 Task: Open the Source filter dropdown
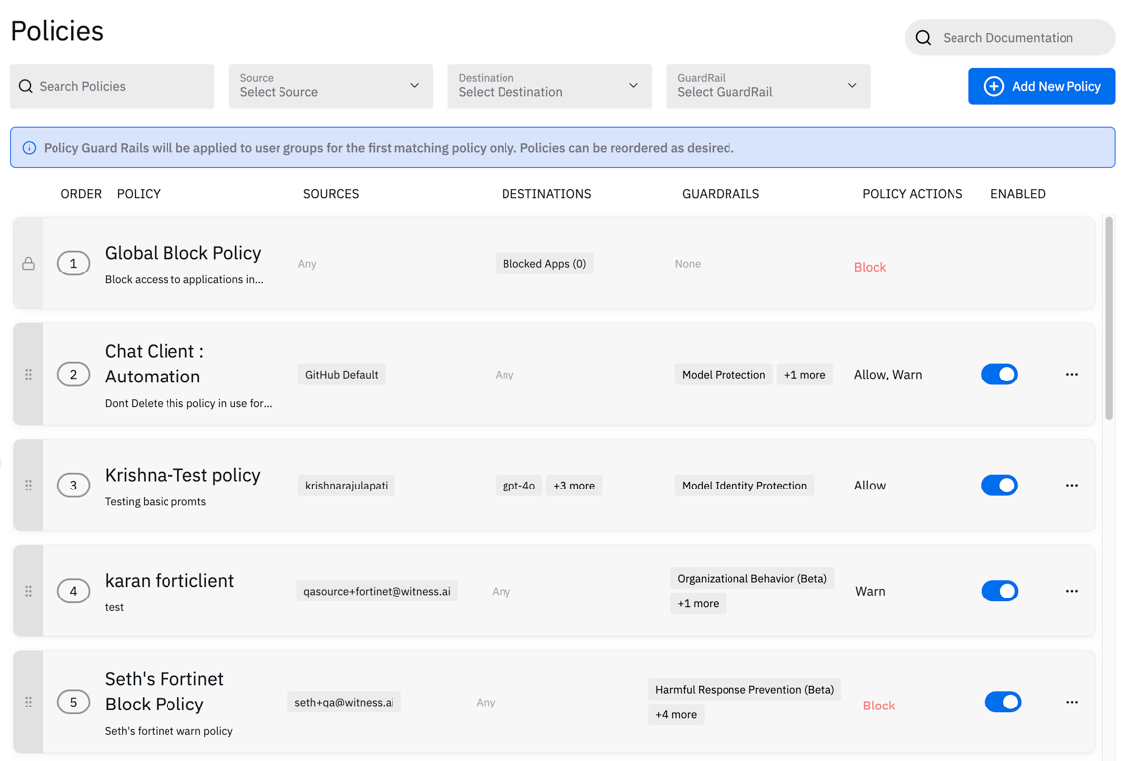pyautogui.click(x=330, y=86)
